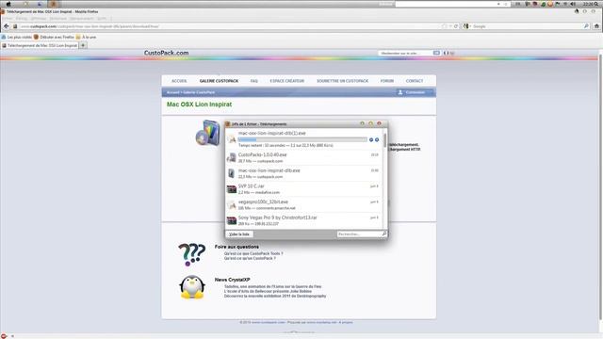Screen dimensions: 603x339
Task: Select mac-osx-lion-inspirat-dlb(1).exe in downloads list
Action: 303,139
